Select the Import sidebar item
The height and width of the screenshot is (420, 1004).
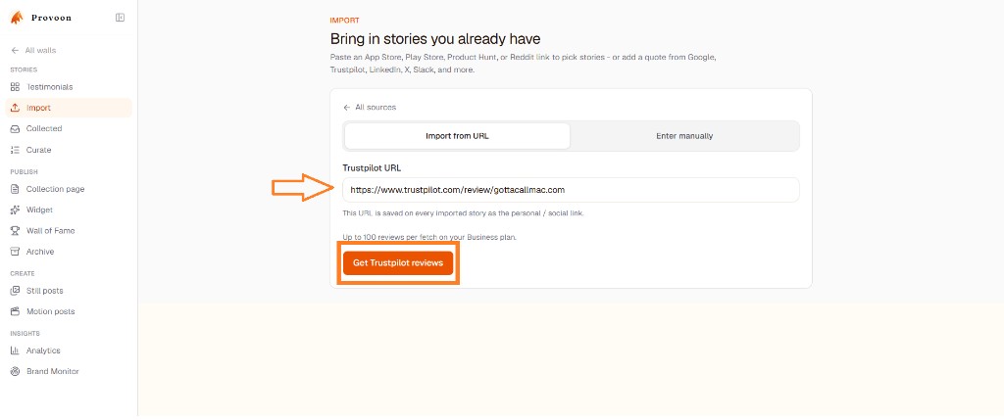click(x=69, y=108)
